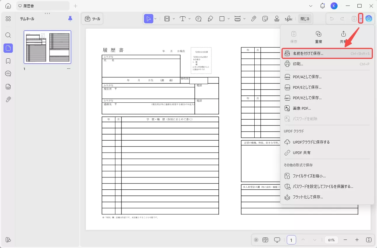Choose UPDF 共有 from the menu
The image size is (377, 248).
coord(327,153)
